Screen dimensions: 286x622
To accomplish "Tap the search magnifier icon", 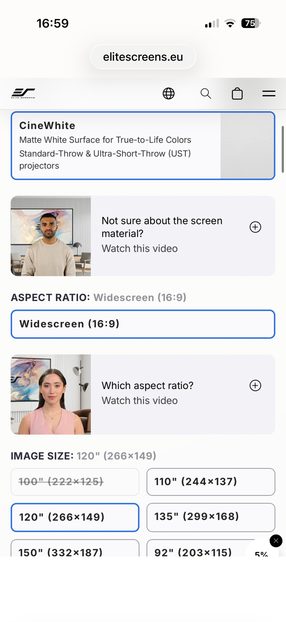I will pyautogui.click(x=206, y=93).
